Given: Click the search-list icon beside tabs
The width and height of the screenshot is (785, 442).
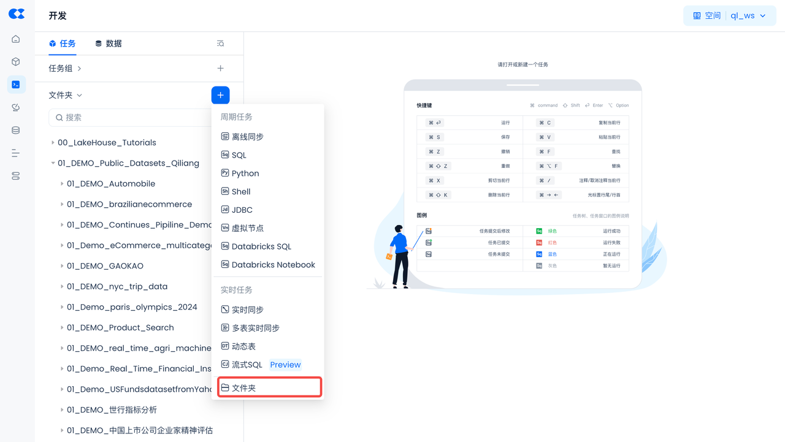Looking at the screenshot, I should tap(220, 44).
